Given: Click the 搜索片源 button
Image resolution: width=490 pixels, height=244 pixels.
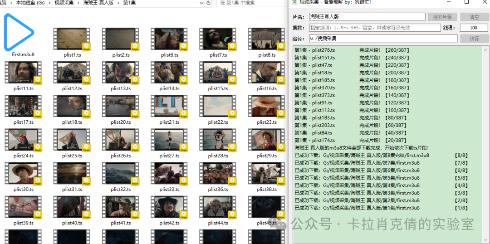Looking at the screenshot, I should click(x=442, y=17).
